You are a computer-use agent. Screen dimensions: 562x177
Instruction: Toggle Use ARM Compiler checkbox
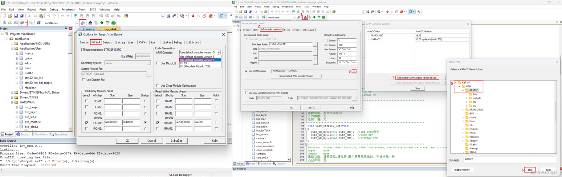pyautogui.click(x=246, y=71)
